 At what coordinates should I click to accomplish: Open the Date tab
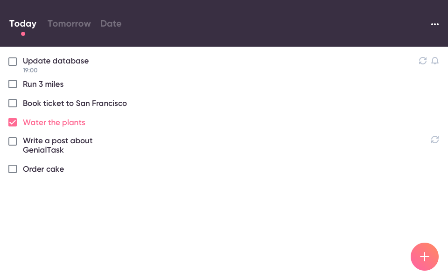point(111,24)
